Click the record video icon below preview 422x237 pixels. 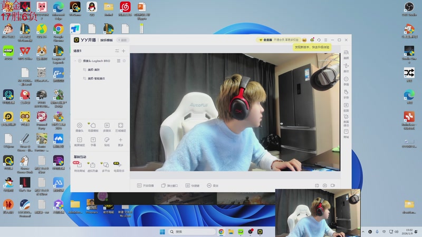pyautogui.click(x=333, y=186)
